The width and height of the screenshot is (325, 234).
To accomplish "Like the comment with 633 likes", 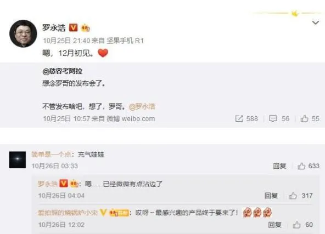I will coord(301,166).
